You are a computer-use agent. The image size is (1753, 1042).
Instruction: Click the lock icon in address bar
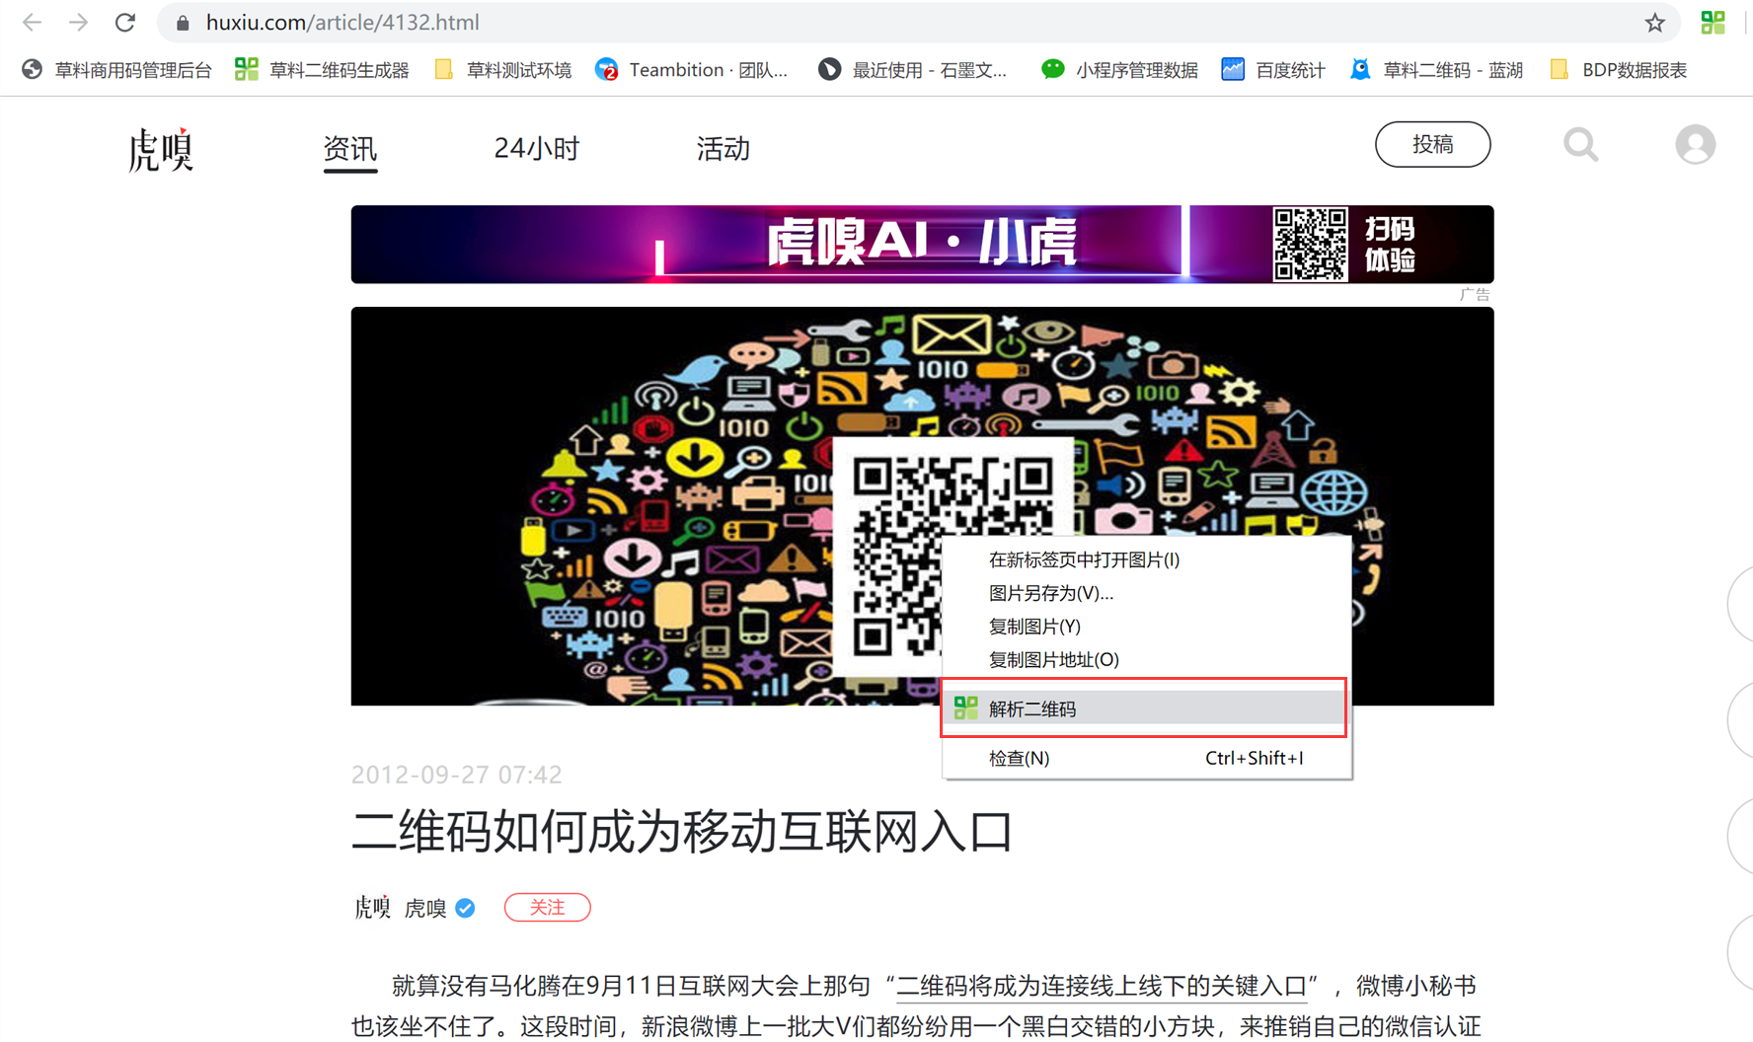tap(183, 23)
